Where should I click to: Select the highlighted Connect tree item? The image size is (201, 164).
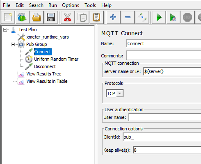coord(43,52)
